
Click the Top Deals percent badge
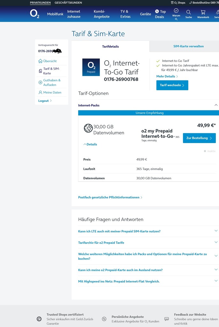click(x=157, y=11)
